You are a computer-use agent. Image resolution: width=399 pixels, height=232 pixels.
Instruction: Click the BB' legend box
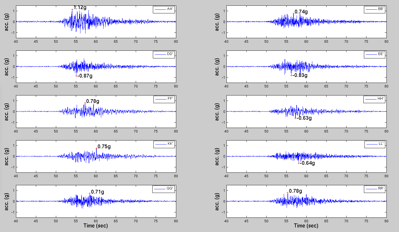(374, 9)
